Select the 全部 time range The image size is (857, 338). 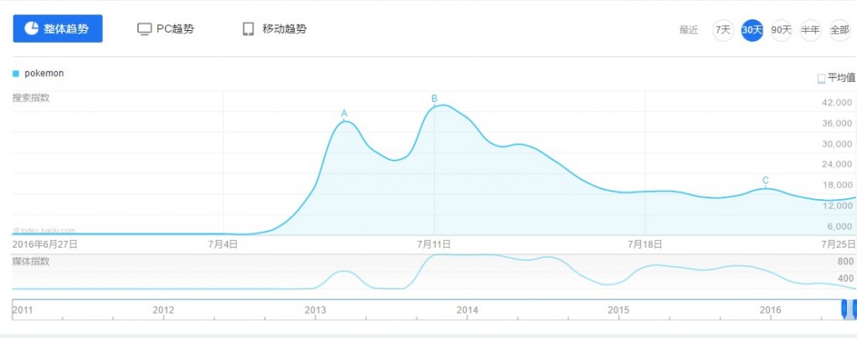(839, 30)
